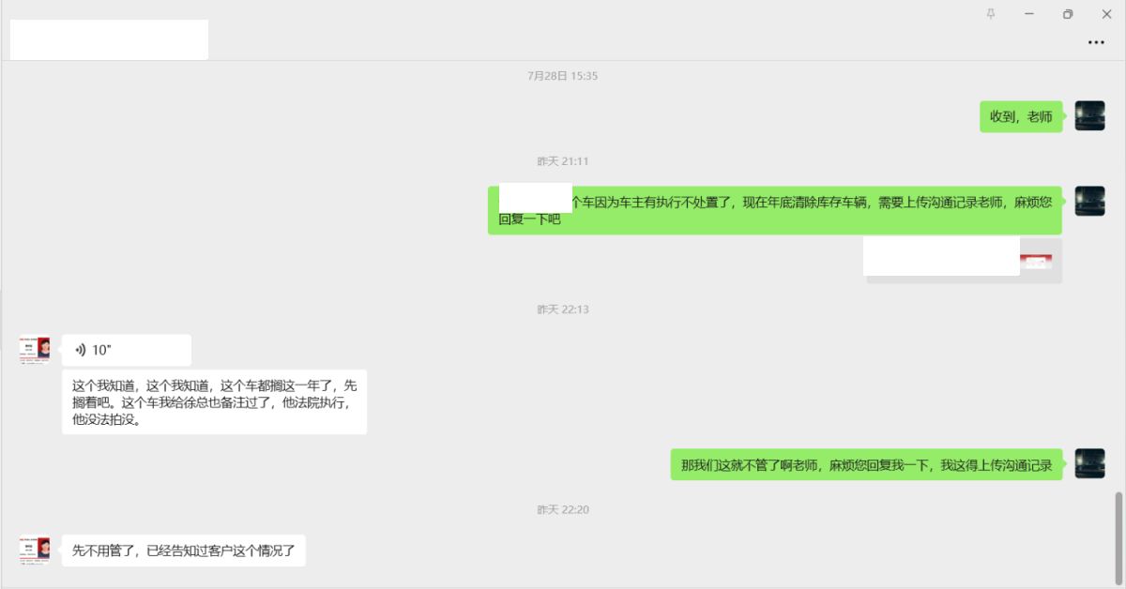1126x589 pixels.
Task: Click my avatar next to 收到，老师
Action: [1089, 116]
